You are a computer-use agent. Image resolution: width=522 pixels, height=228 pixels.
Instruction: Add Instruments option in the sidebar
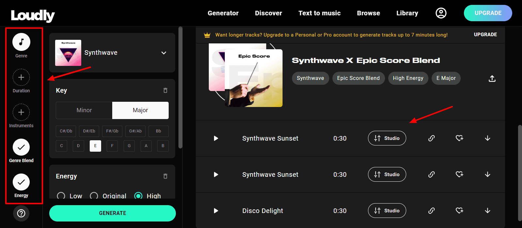[21, 112]
